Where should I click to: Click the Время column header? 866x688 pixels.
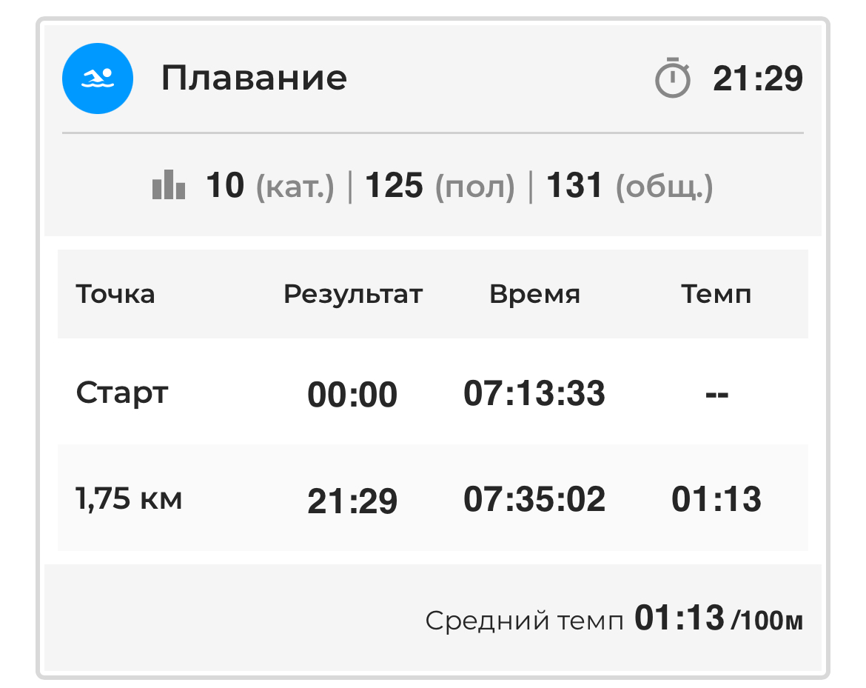point(534,294)
